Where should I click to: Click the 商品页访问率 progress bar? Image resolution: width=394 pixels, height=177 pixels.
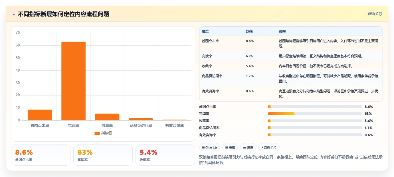(x=315, y=128)
